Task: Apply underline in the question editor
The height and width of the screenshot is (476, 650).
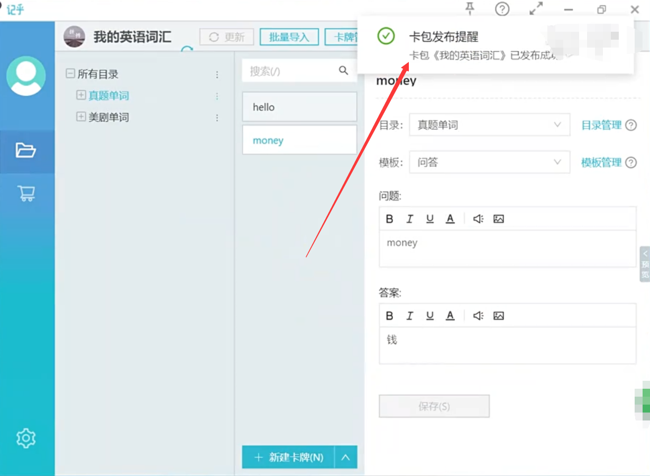Action: (430, 219)
